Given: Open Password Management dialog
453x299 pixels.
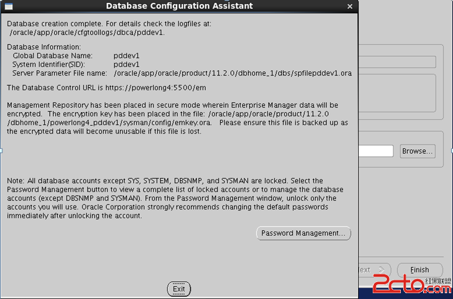Looking at the screenshot, I should pyautogui.click(x=304, y=233).
